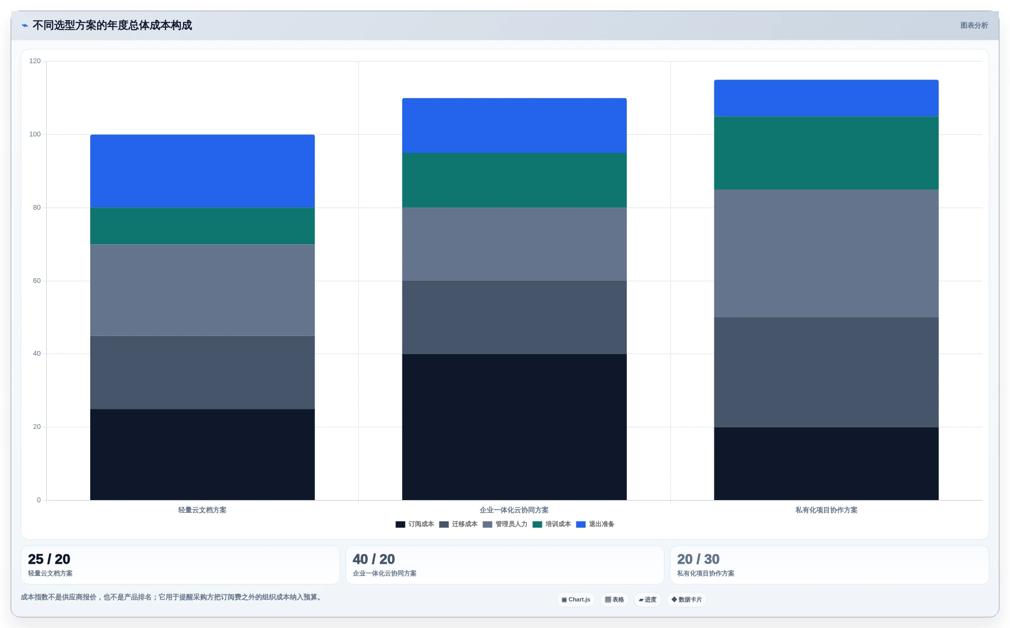Click the 退出准备 segment of 企业一体化云协同方案 bar
This screenshot has height=628, width=1010.
pyautogui.click(x=514, y=125)
